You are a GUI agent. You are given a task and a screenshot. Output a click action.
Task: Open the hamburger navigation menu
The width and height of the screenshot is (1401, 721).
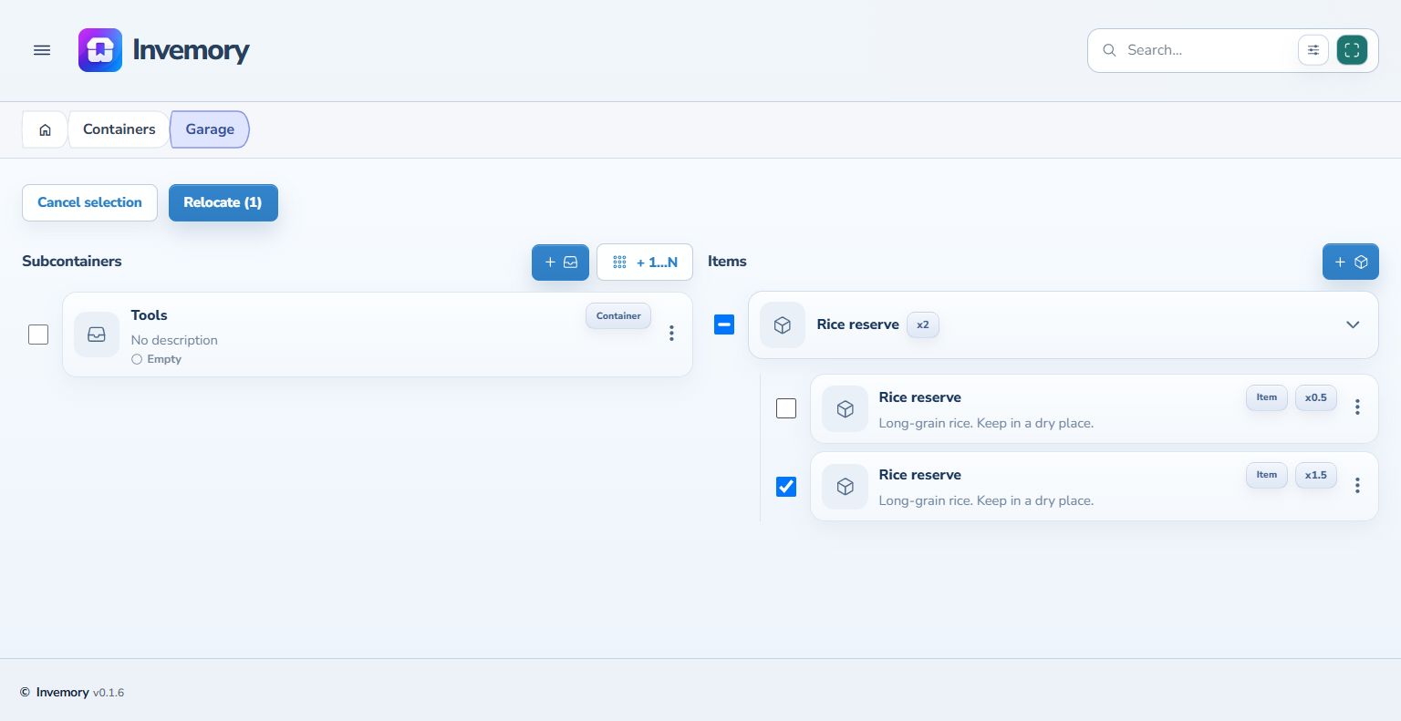42,50
